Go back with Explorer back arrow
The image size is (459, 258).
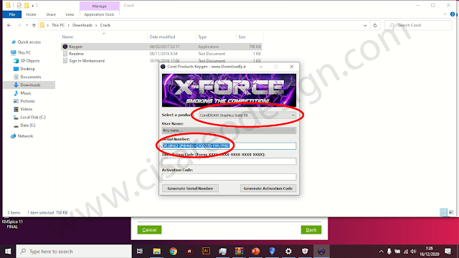(9, 26)
